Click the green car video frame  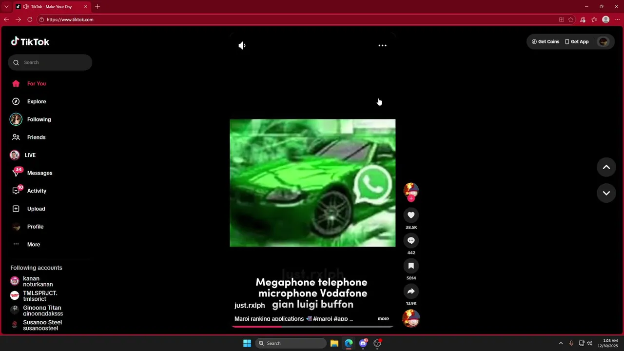[312, 183]
